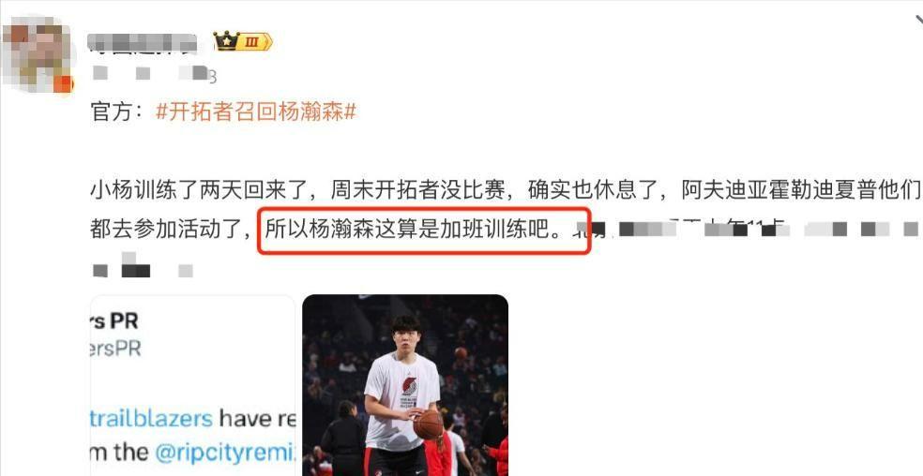Open the blurred username next to the crown

[143, 43]
